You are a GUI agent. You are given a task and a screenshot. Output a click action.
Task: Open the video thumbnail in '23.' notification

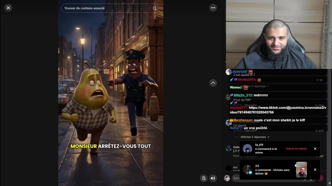pos(301,170)
